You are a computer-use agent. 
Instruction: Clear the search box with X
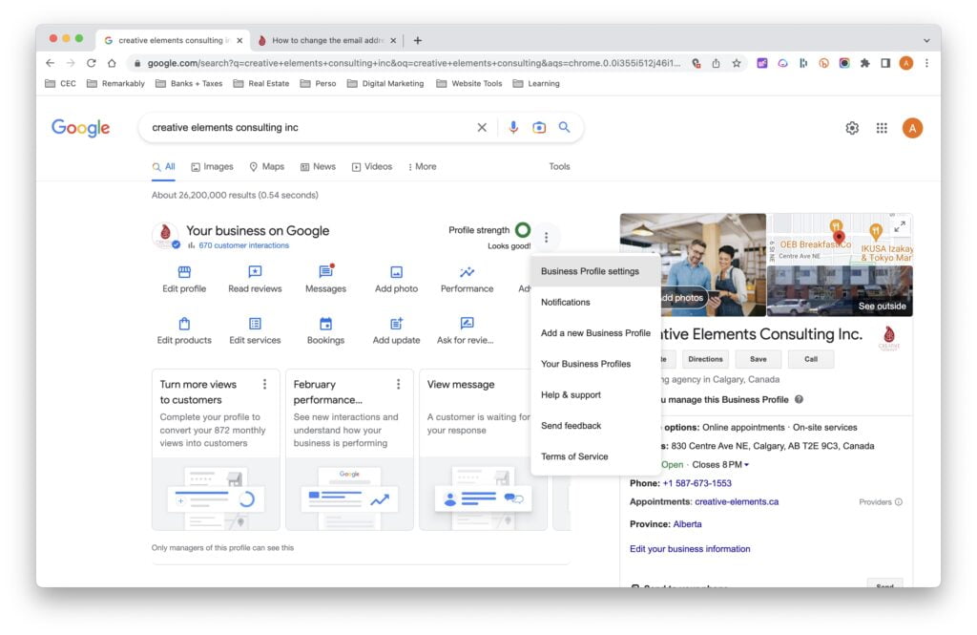[x=482, y=127]
